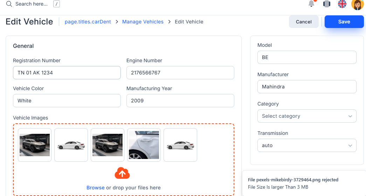Open the notifications bell icon
The image size is (366, 196).
tap(311, 4)
